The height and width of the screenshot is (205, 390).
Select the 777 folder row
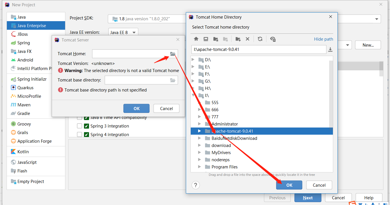[x=262, y=117]
